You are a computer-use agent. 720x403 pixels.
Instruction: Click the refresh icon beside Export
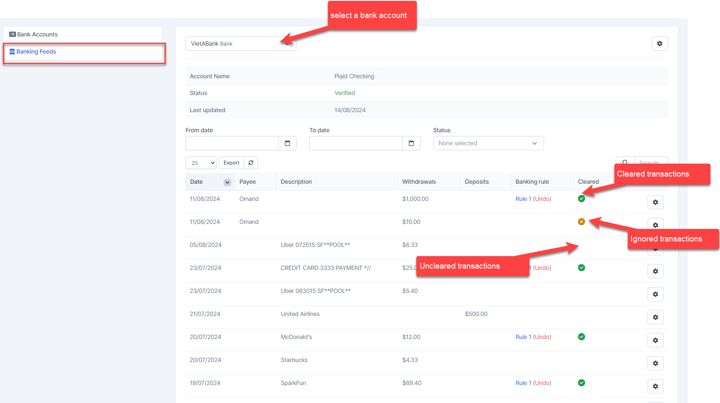[251, 163]
